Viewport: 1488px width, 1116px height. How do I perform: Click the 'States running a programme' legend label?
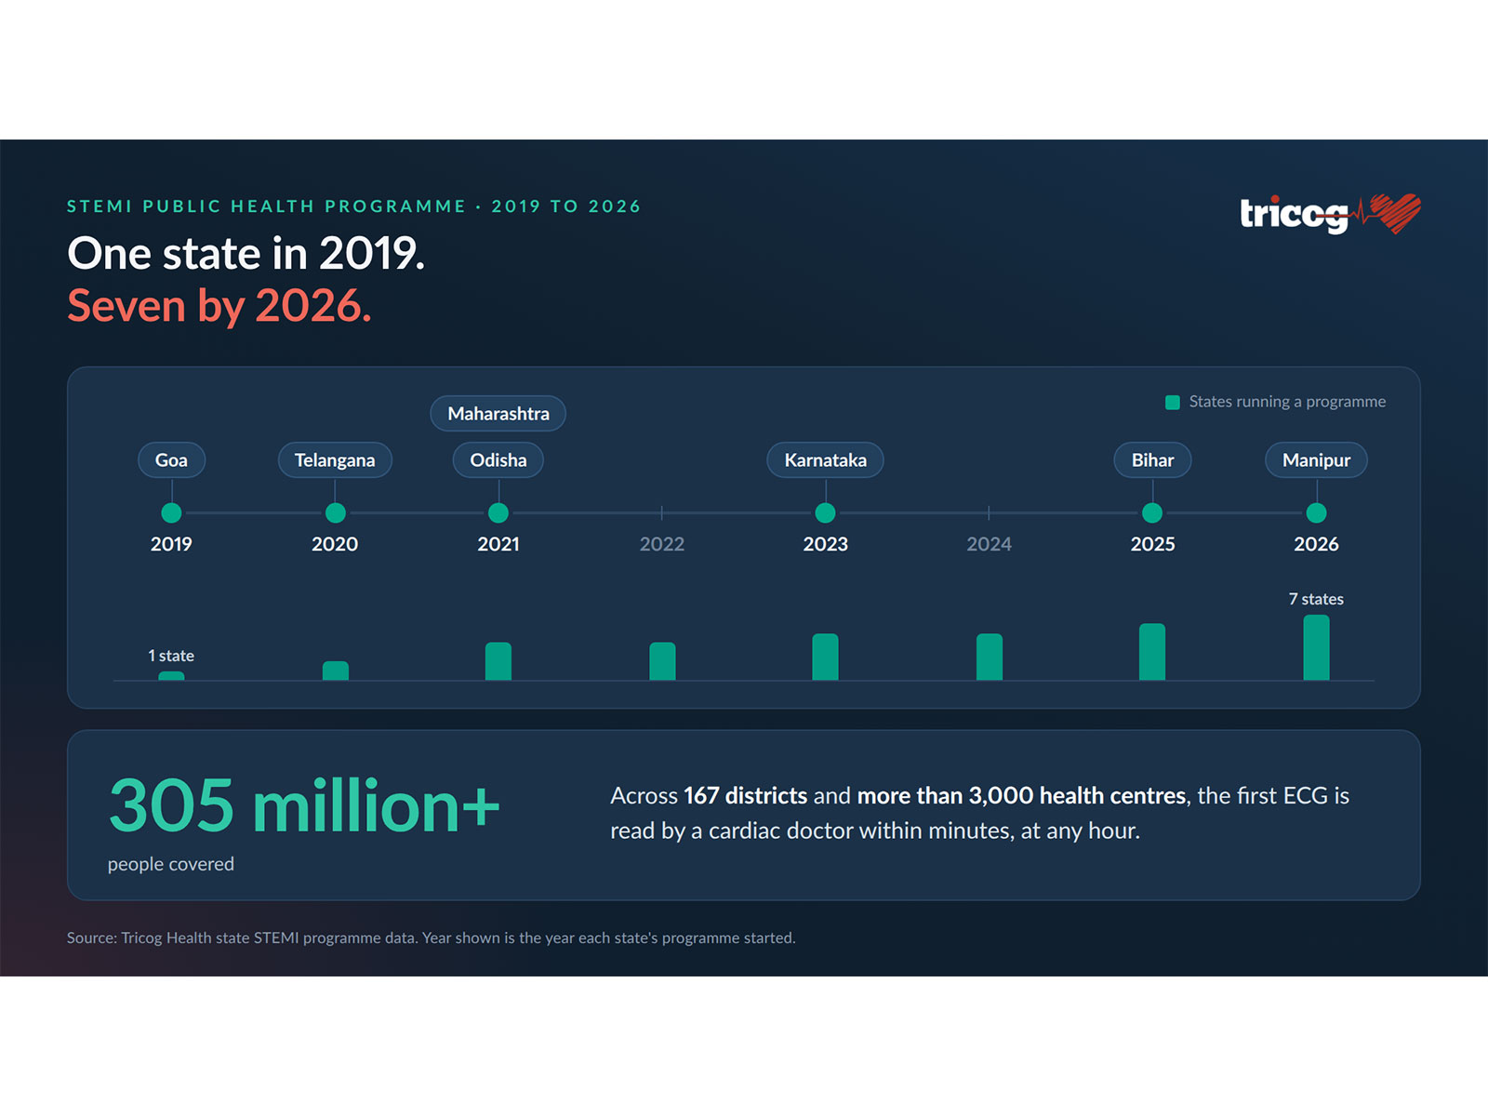tap(1287, 402)
